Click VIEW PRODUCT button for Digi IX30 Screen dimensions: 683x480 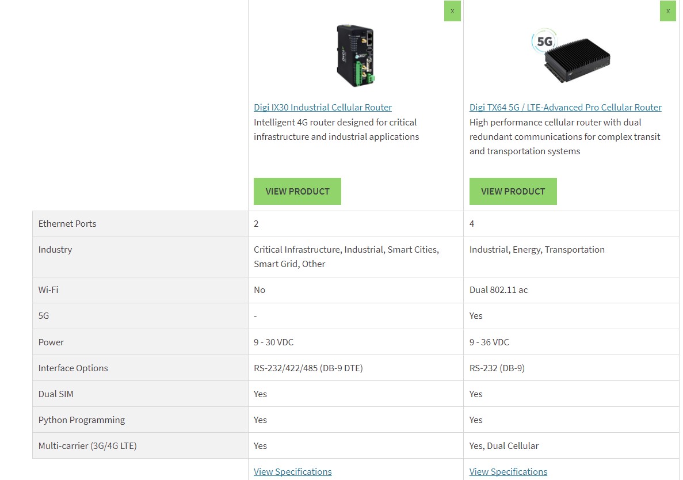click(297, 191)
